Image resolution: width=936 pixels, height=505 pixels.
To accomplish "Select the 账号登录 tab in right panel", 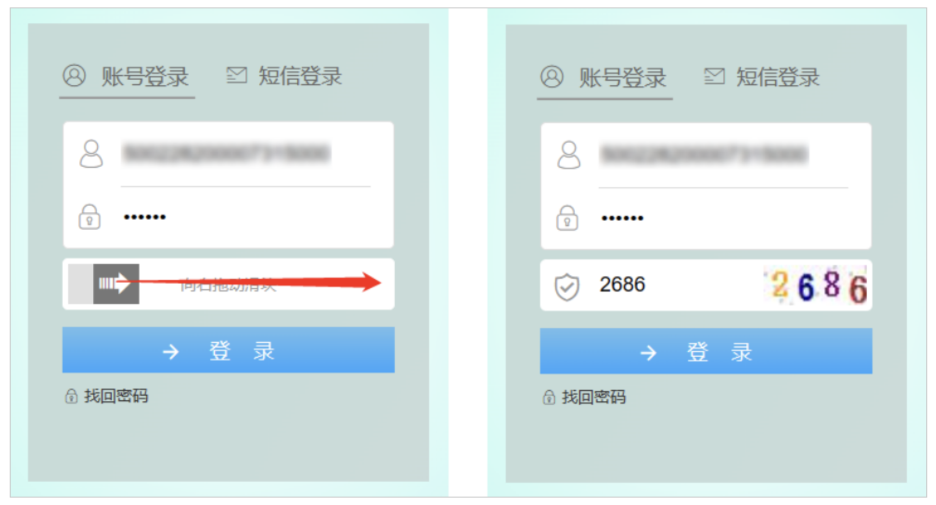I will pos(604,77).
